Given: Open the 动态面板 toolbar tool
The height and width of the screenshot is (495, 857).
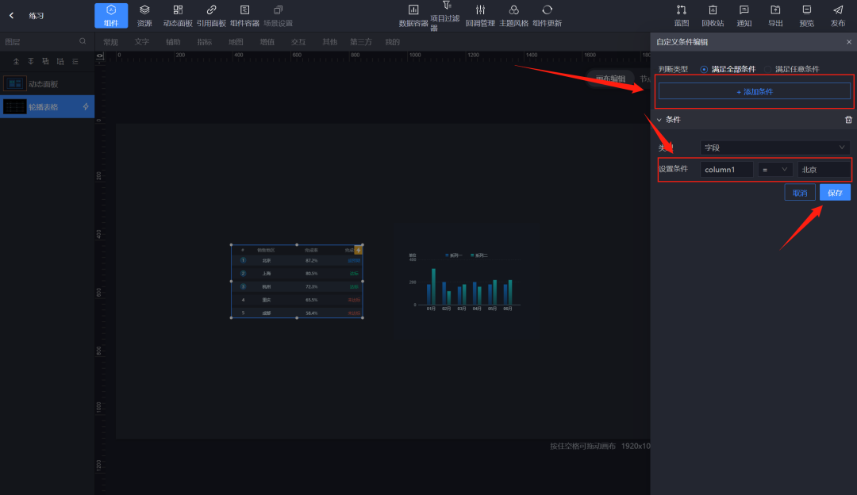Looking at the screenshot, I should pos(178,15).
